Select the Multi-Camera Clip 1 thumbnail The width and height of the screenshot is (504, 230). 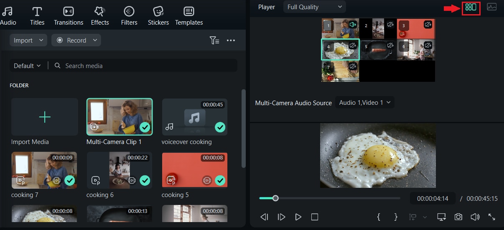coord(120,117)
